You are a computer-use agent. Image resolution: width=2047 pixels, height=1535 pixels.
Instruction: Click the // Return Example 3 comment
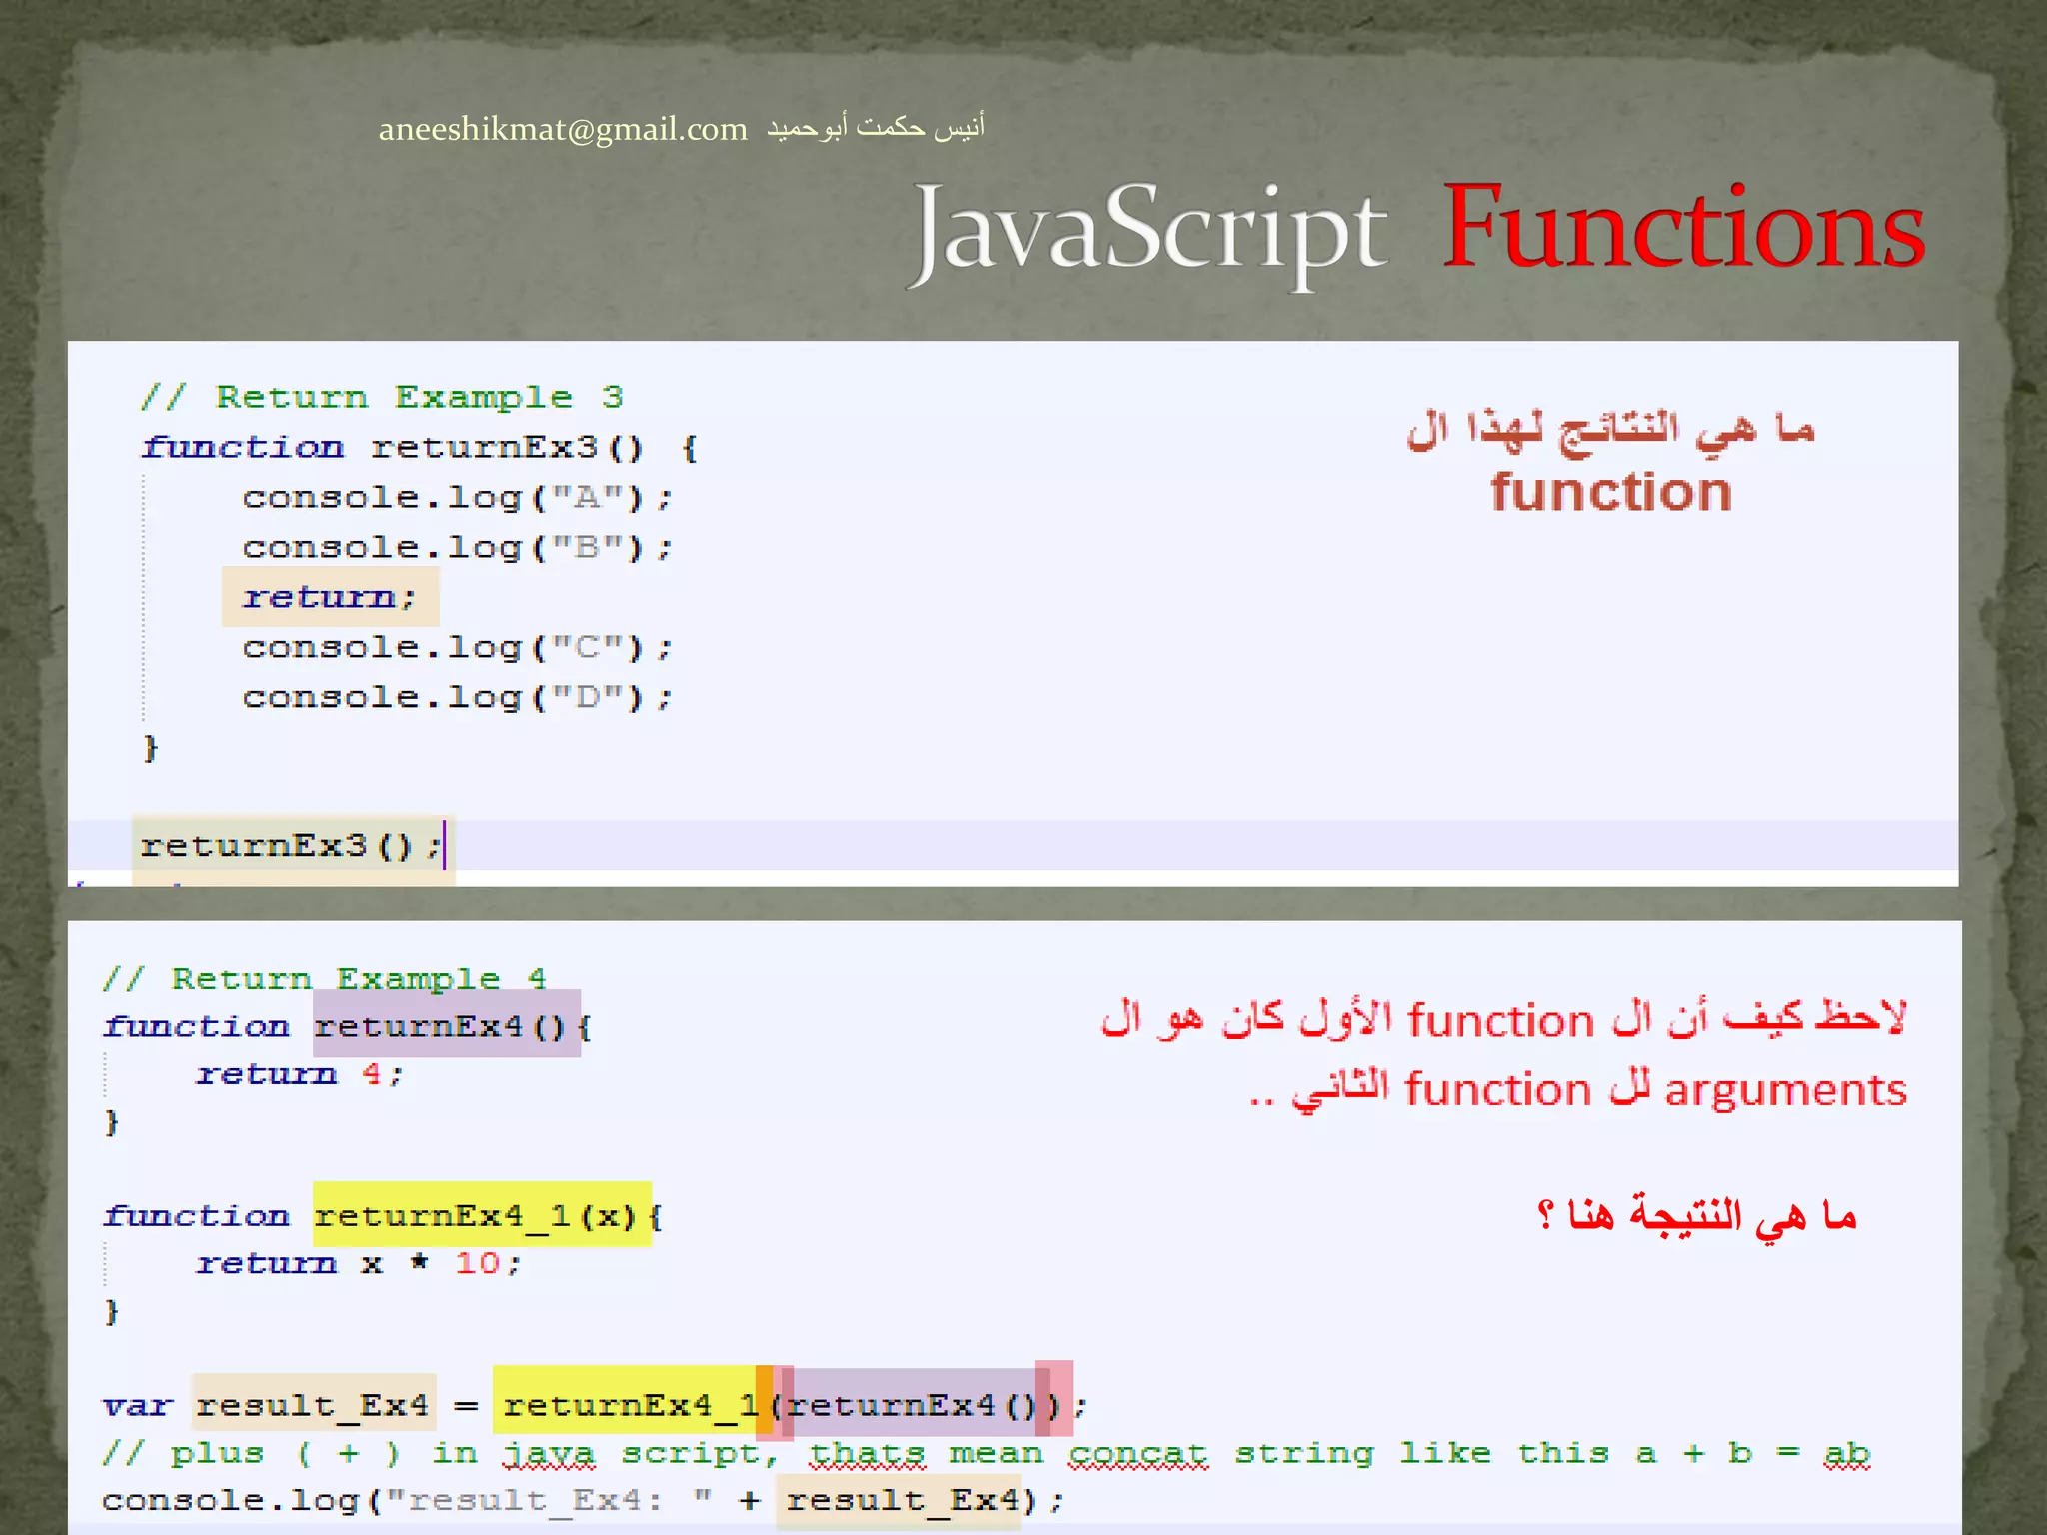tap(382, 397)
